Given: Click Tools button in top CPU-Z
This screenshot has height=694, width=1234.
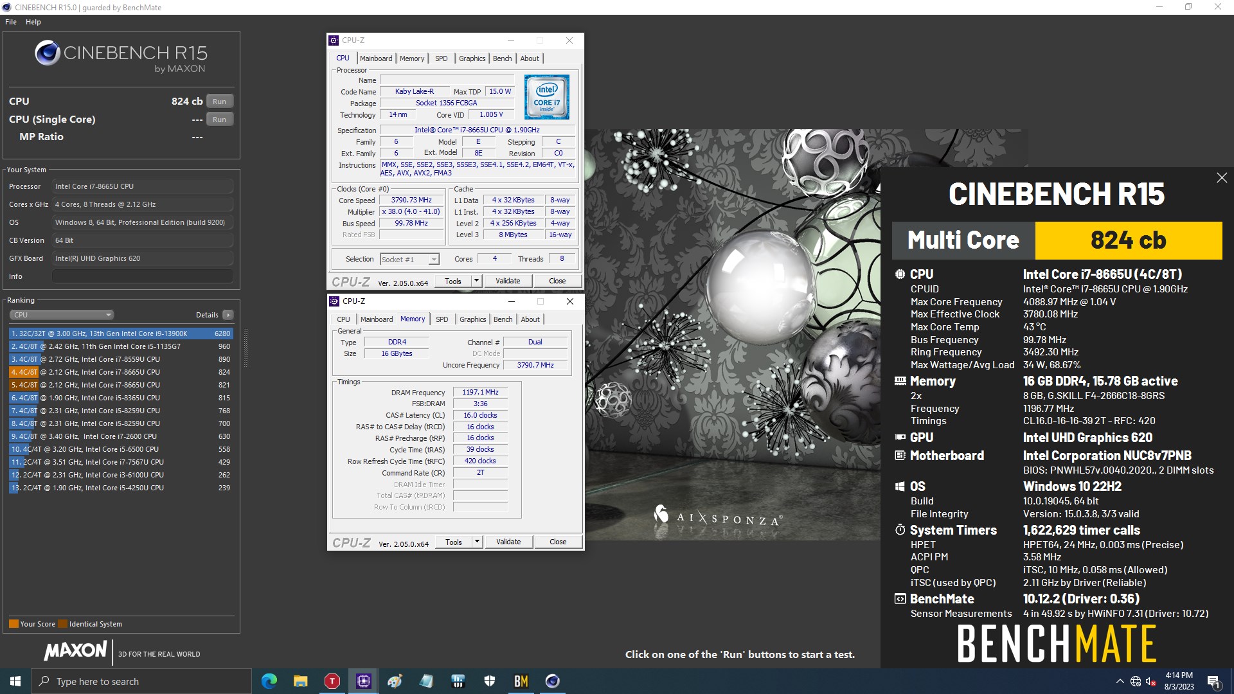Looking at the screenshot, I should pyautogui.click(x=453, y=281).
